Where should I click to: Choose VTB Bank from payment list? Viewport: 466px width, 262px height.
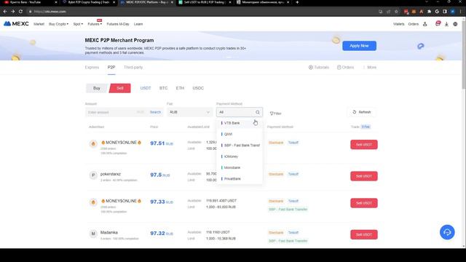pyautogui.click(x=240, y=123)
